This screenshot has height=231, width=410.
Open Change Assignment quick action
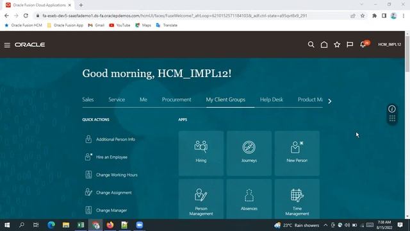coord(114,193)
